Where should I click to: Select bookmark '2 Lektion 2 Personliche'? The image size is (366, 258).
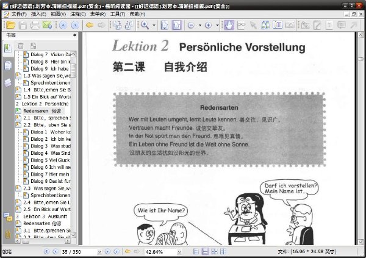pyautogui.click(x=42, y=104)
